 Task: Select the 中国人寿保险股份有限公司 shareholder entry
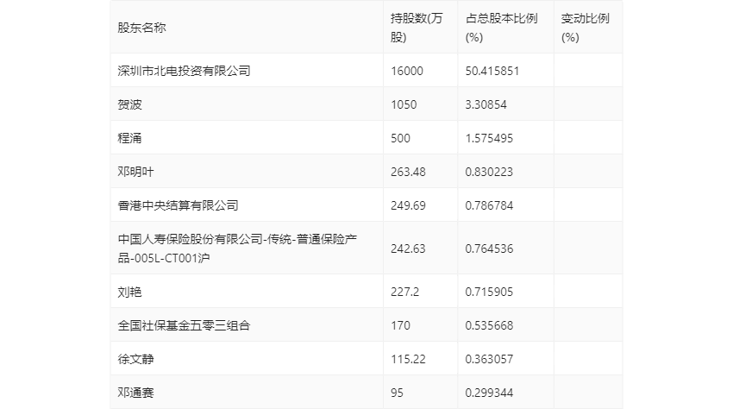click(237, 249)
